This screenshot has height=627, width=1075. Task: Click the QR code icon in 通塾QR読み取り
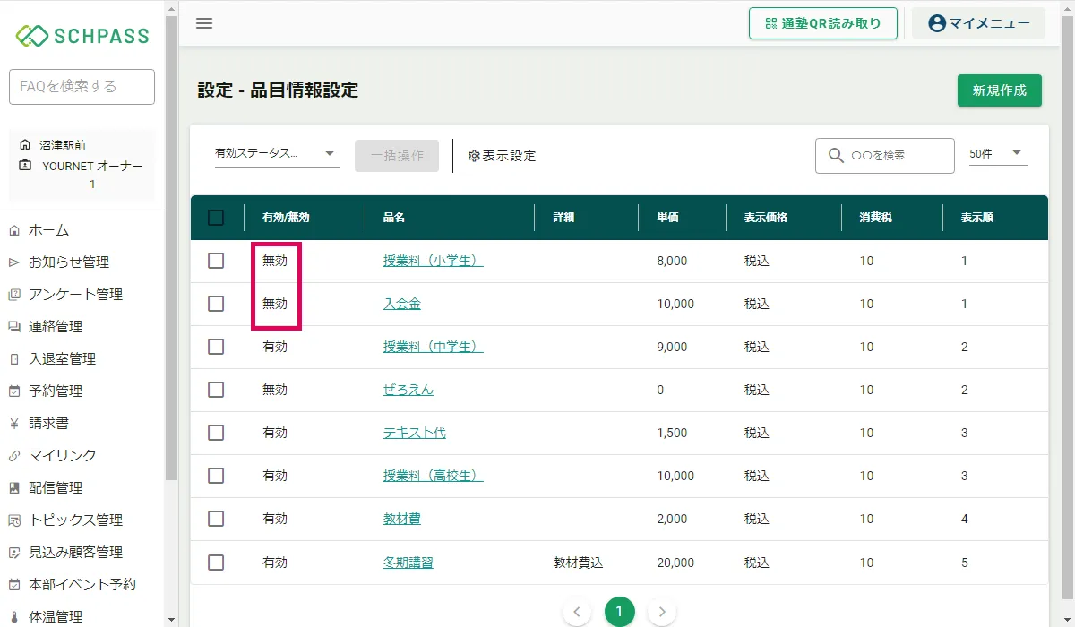(x=771, y=23)
